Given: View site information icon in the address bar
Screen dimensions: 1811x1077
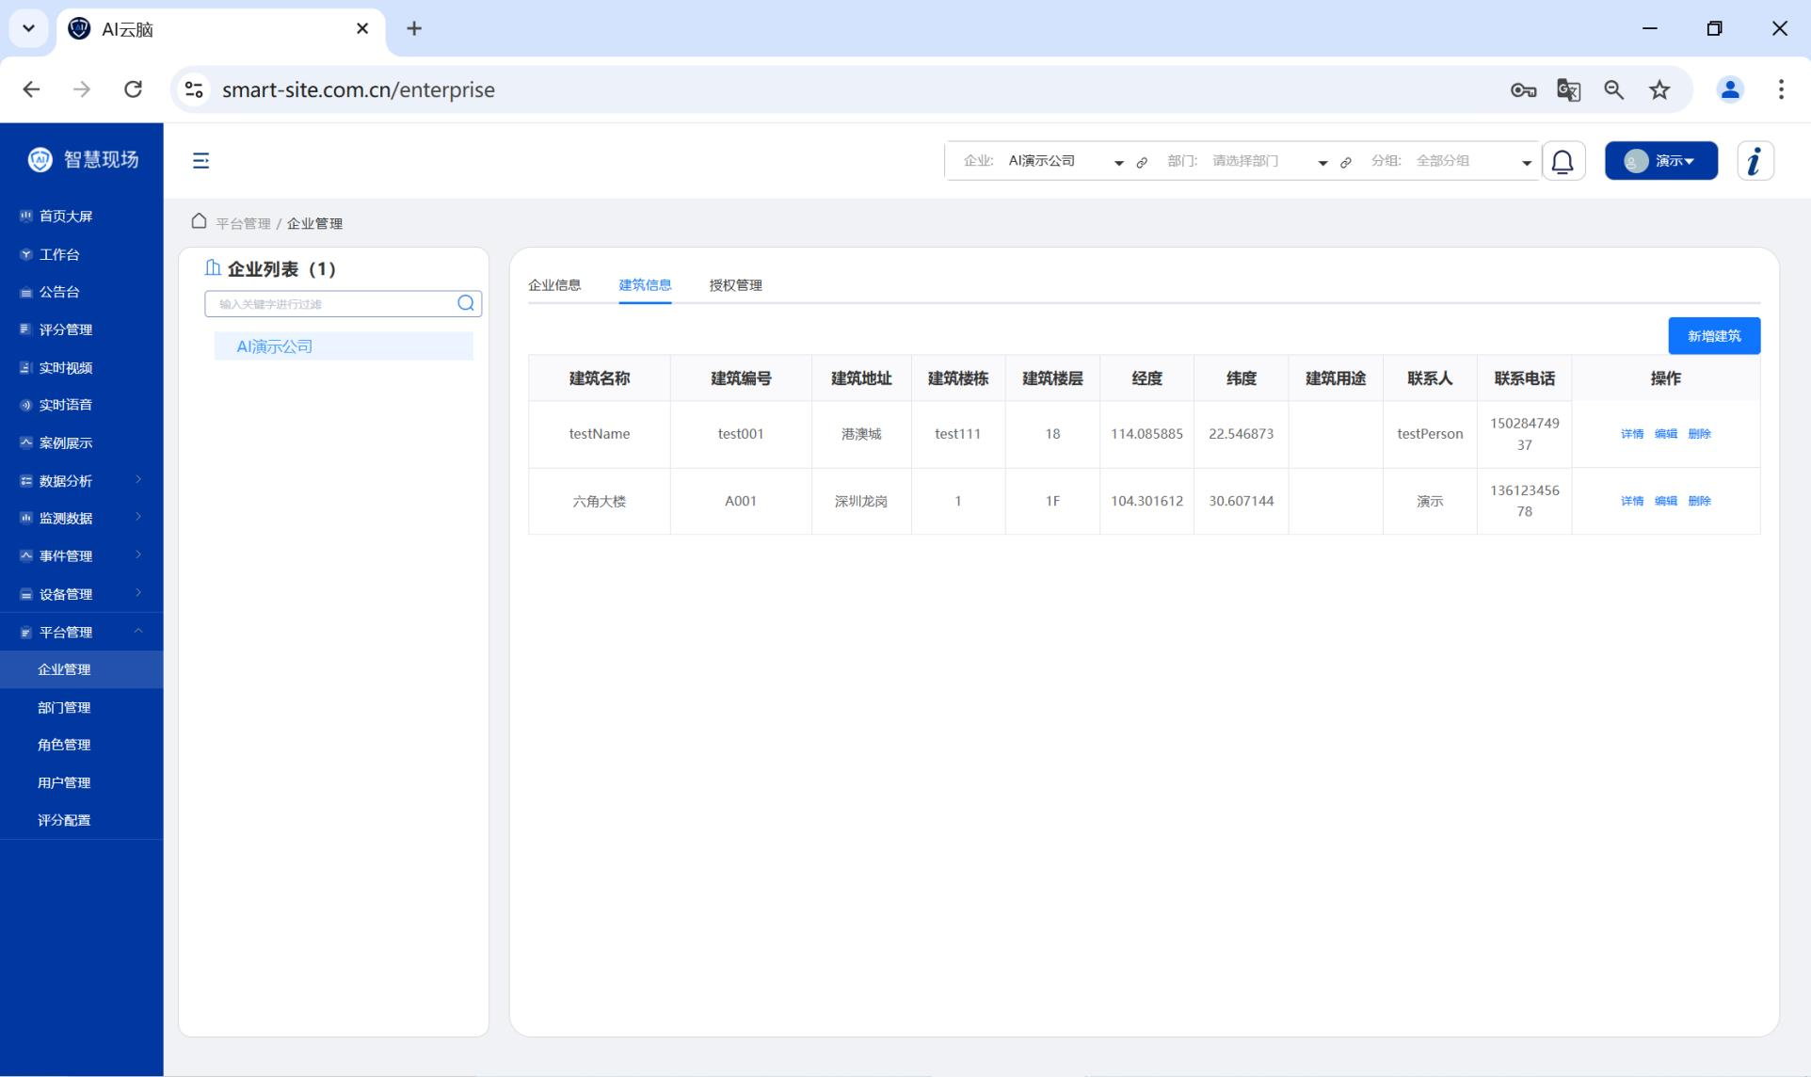Looking at the screenshot, I should click(x=194, y=89).
